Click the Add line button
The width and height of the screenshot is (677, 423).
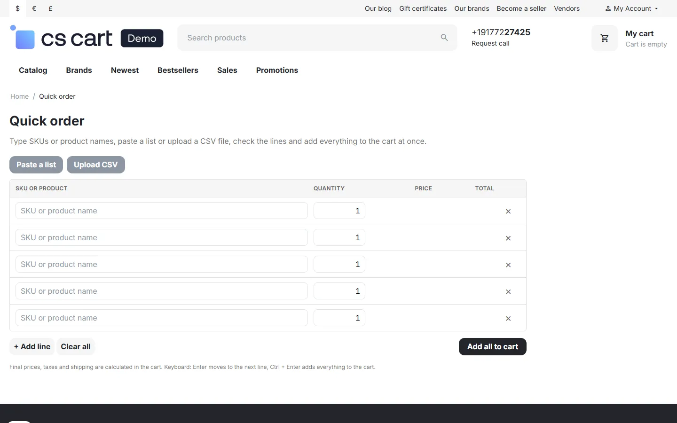click(x=32, y=346)
